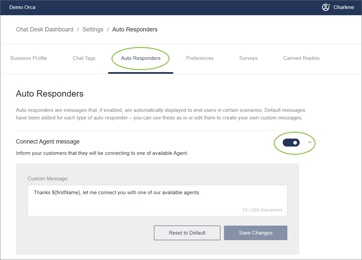This screenshot has width=362, height=260.
Task: Click the 73 / 250 characters counter
Action: 262,210
